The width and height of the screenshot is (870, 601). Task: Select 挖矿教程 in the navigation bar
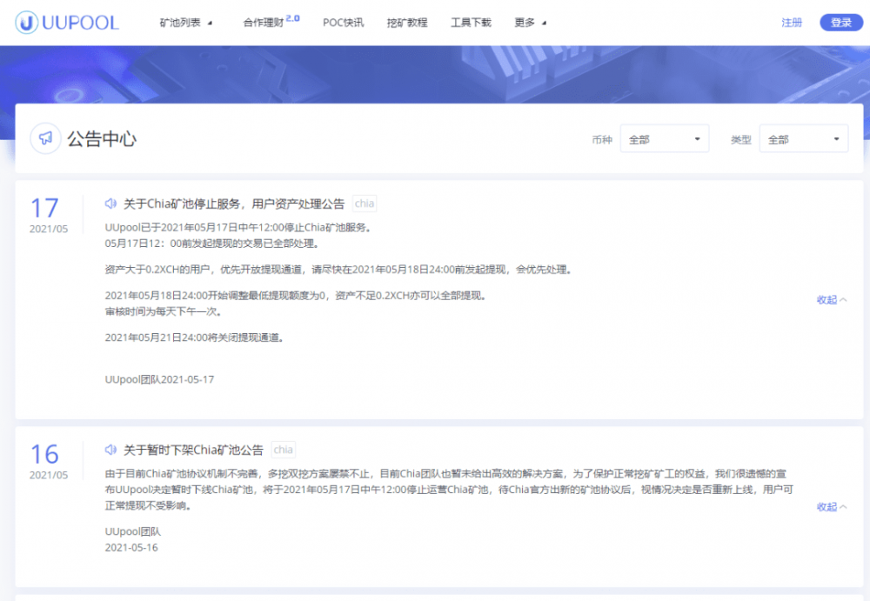point(407,23)
